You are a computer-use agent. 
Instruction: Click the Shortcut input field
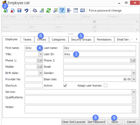tap(34, 86)
